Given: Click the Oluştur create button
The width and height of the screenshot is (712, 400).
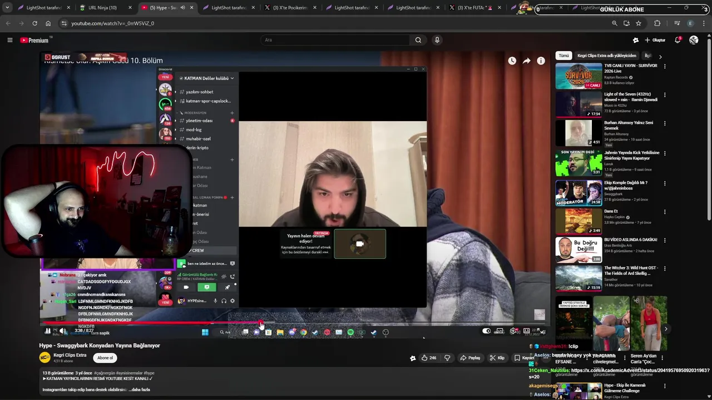Looking at the screenshot, I should (x=655, y=40).
